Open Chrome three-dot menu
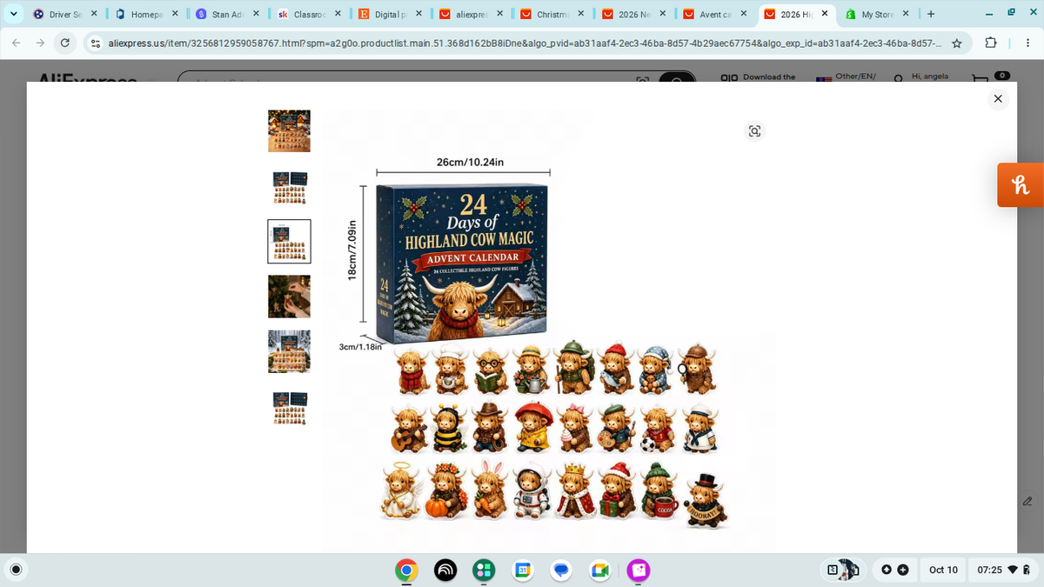 (x=1027, y=43)
